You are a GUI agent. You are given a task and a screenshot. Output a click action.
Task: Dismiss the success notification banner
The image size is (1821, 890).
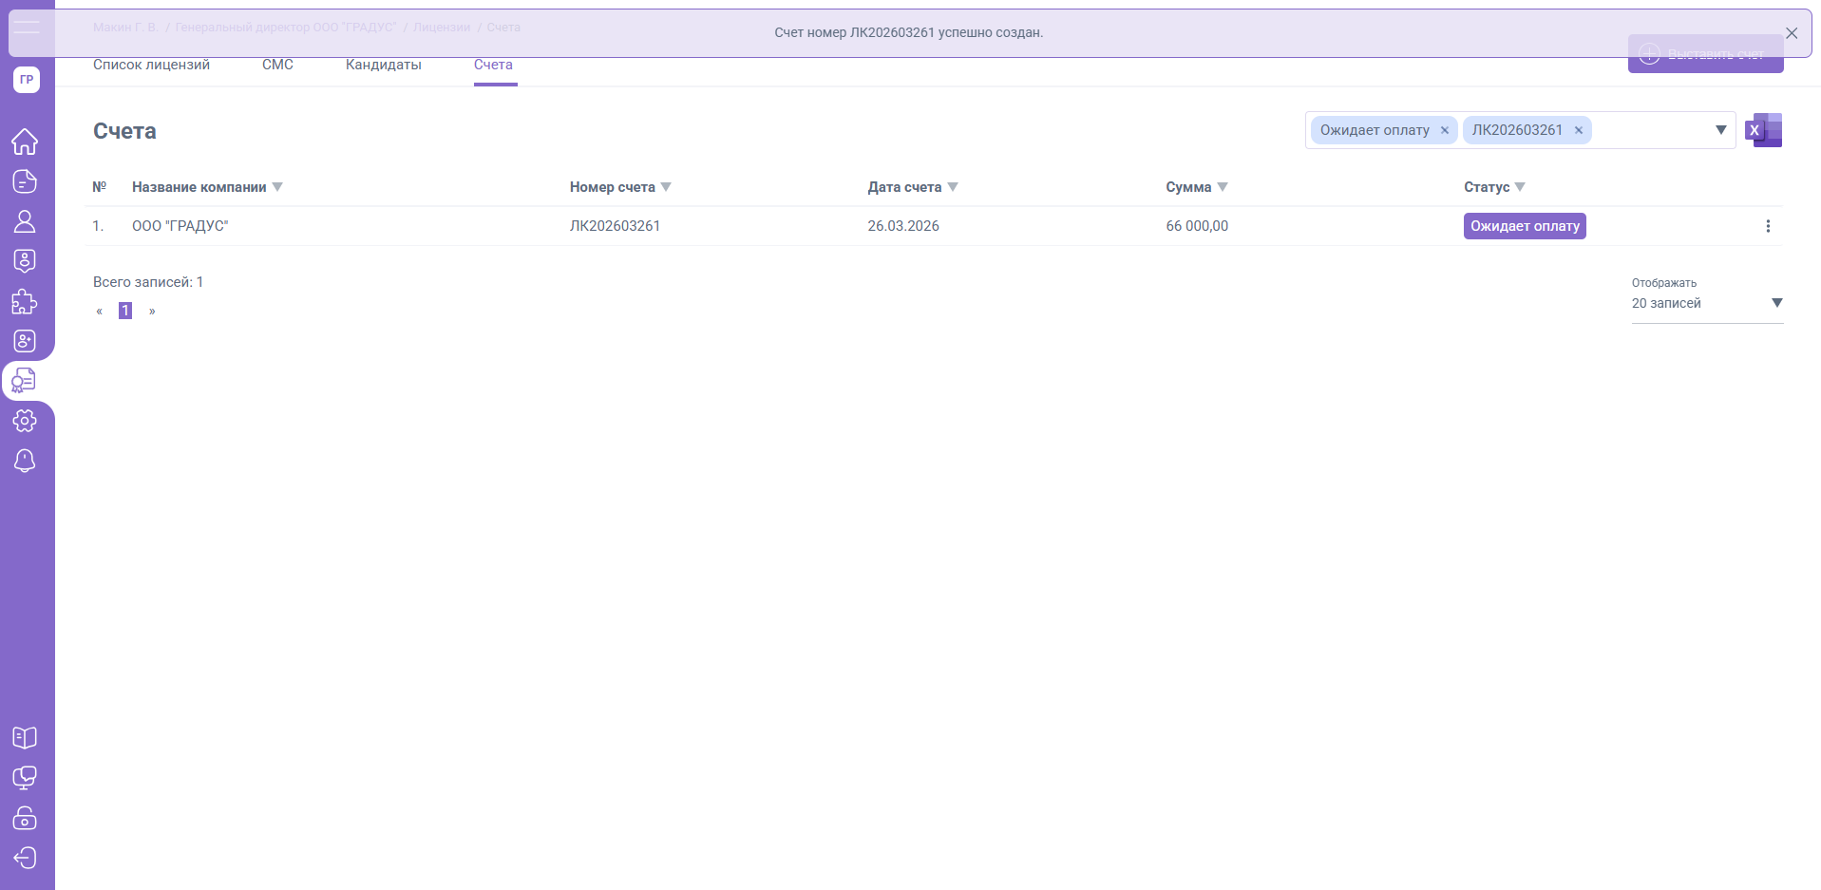point(1792,33)
